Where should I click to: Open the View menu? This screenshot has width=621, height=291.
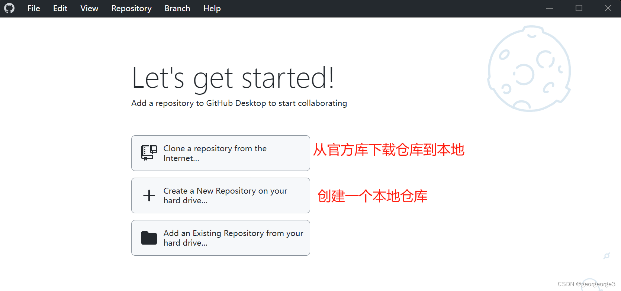tap(89, 8)
